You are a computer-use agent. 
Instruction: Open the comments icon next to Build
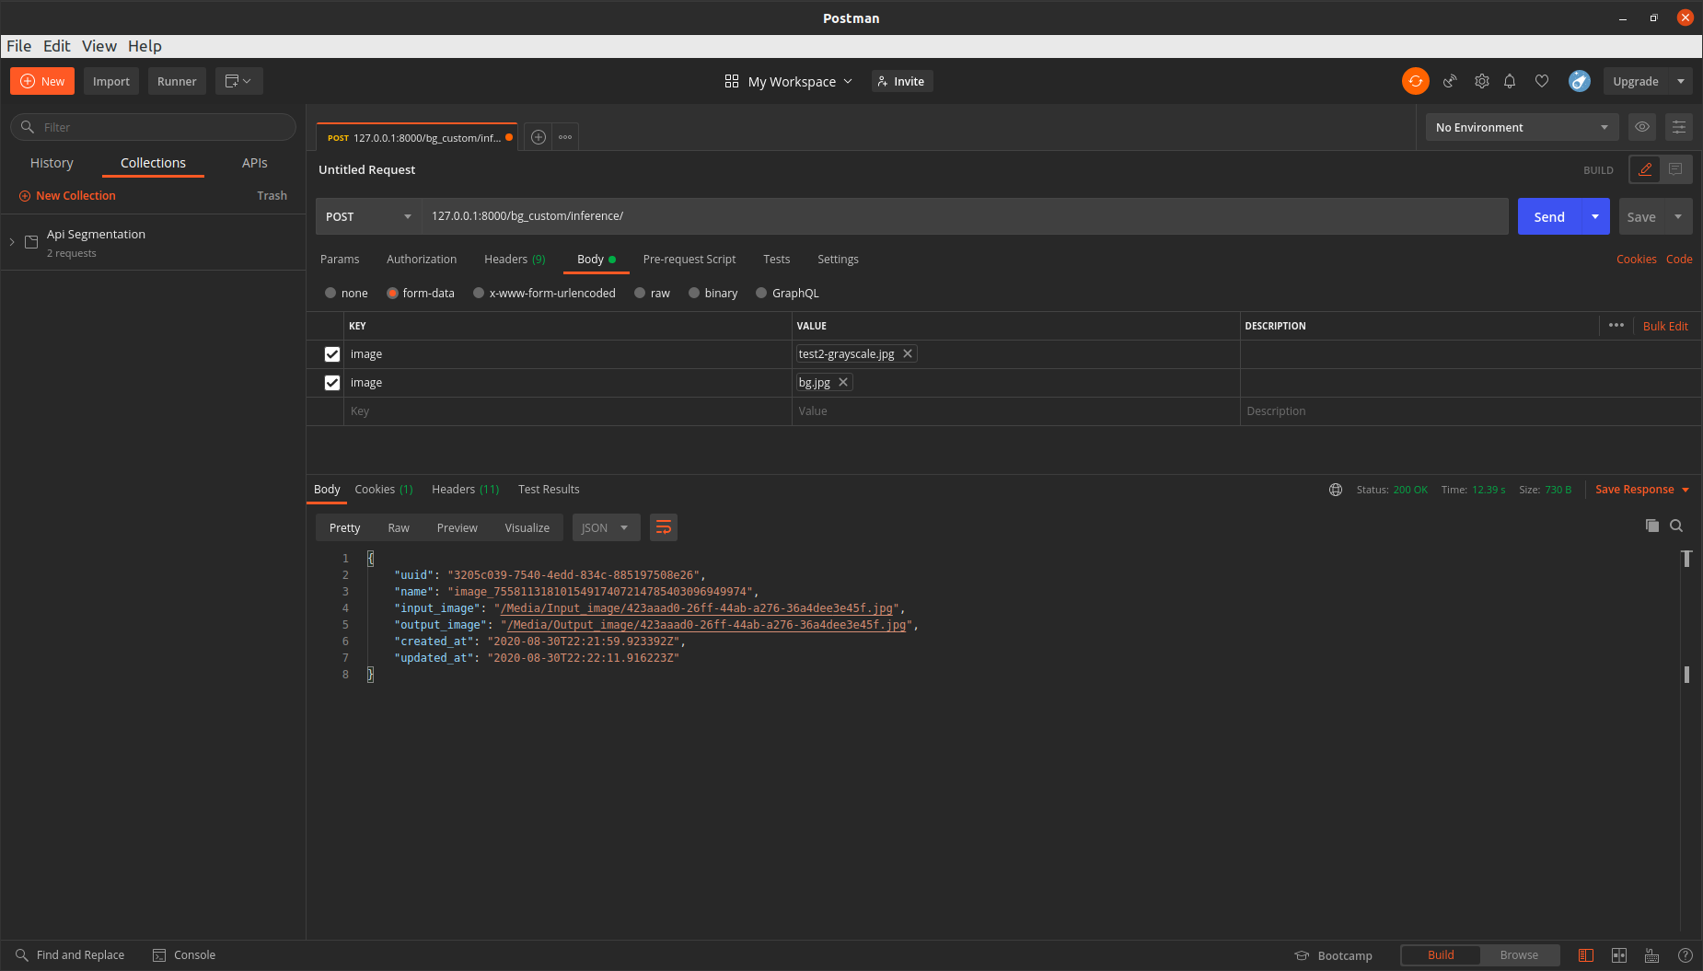point(1675,169)
